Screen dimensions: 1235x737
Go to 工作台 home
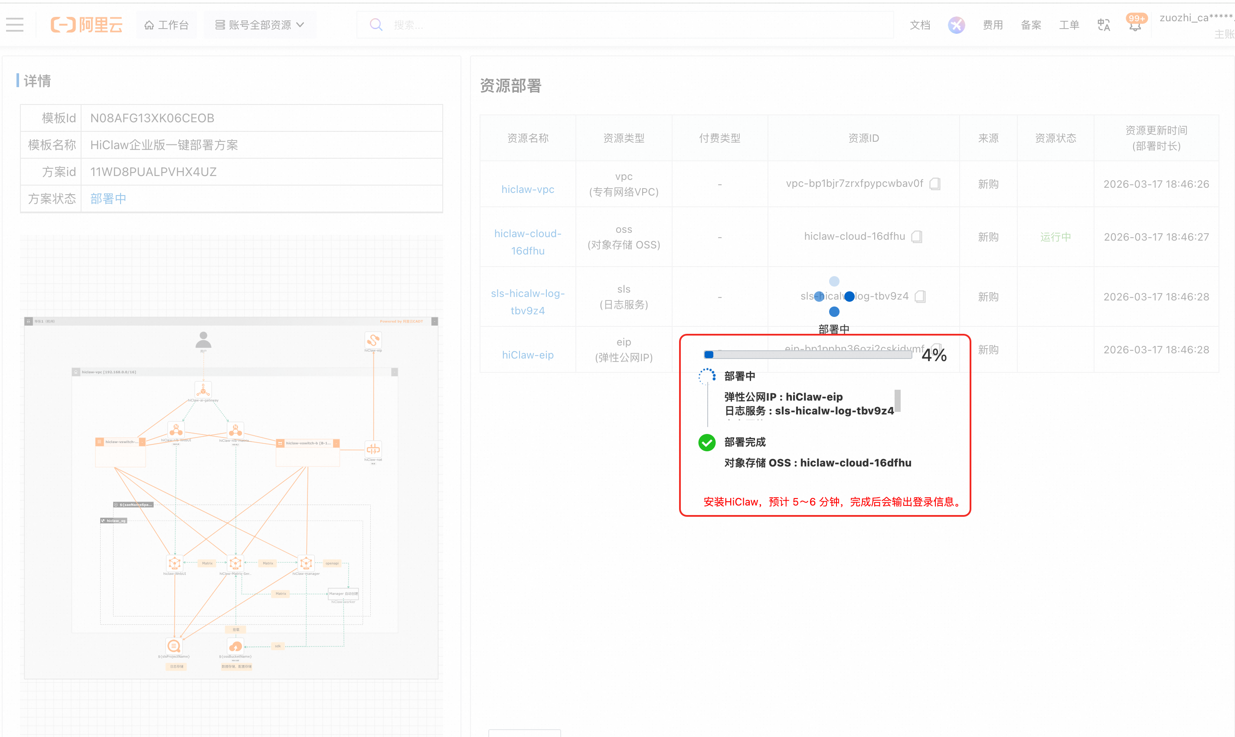(x=167, y=25)
